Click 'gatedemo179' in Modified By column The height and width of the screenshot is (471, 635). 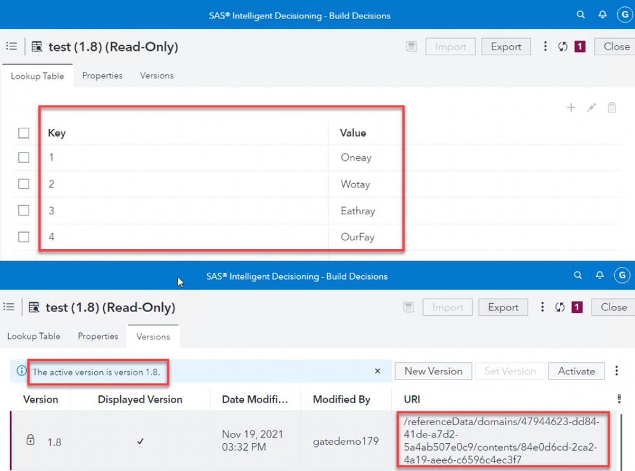[x=345, y=441]
